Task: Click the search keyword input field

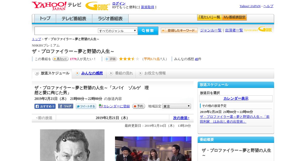Action: 66,31
